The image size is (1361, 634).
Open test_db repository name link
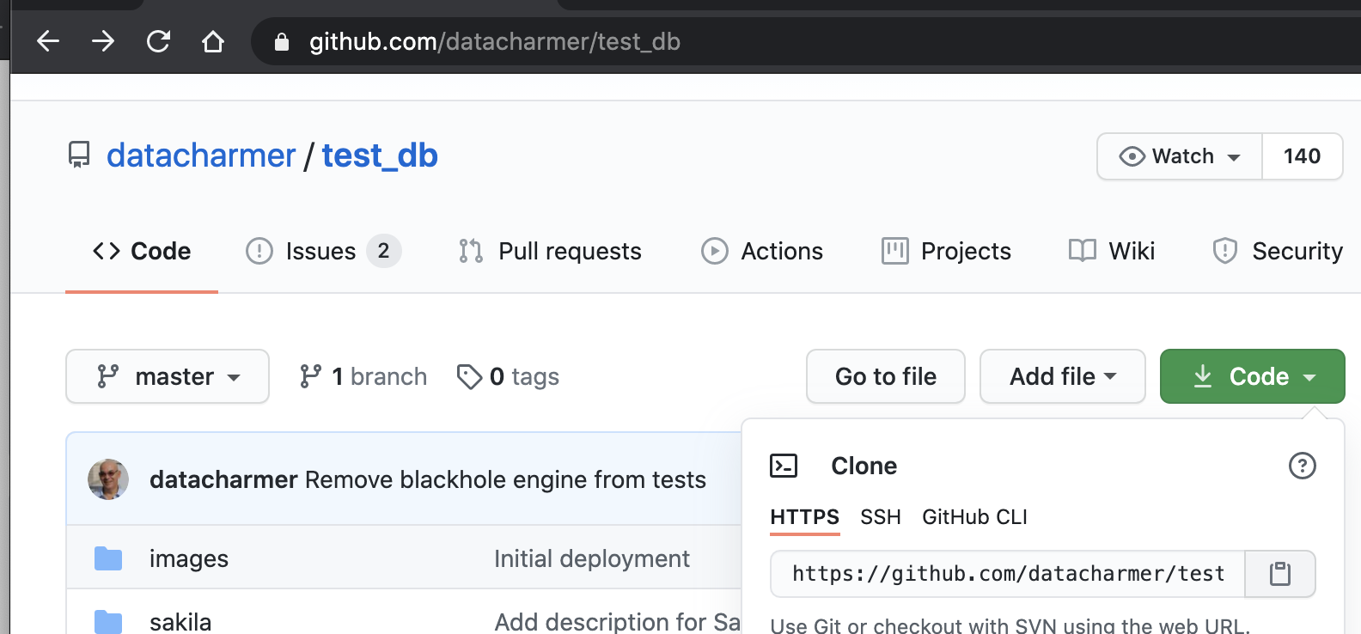tap(380, 155)
